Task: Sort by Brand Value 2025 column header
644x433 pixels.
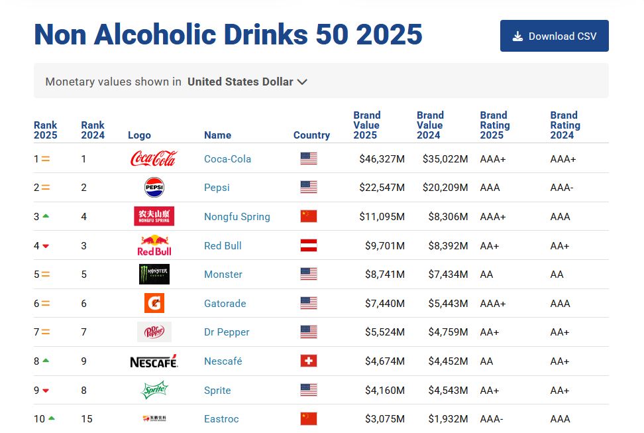Action: click(x=366, y=125)
